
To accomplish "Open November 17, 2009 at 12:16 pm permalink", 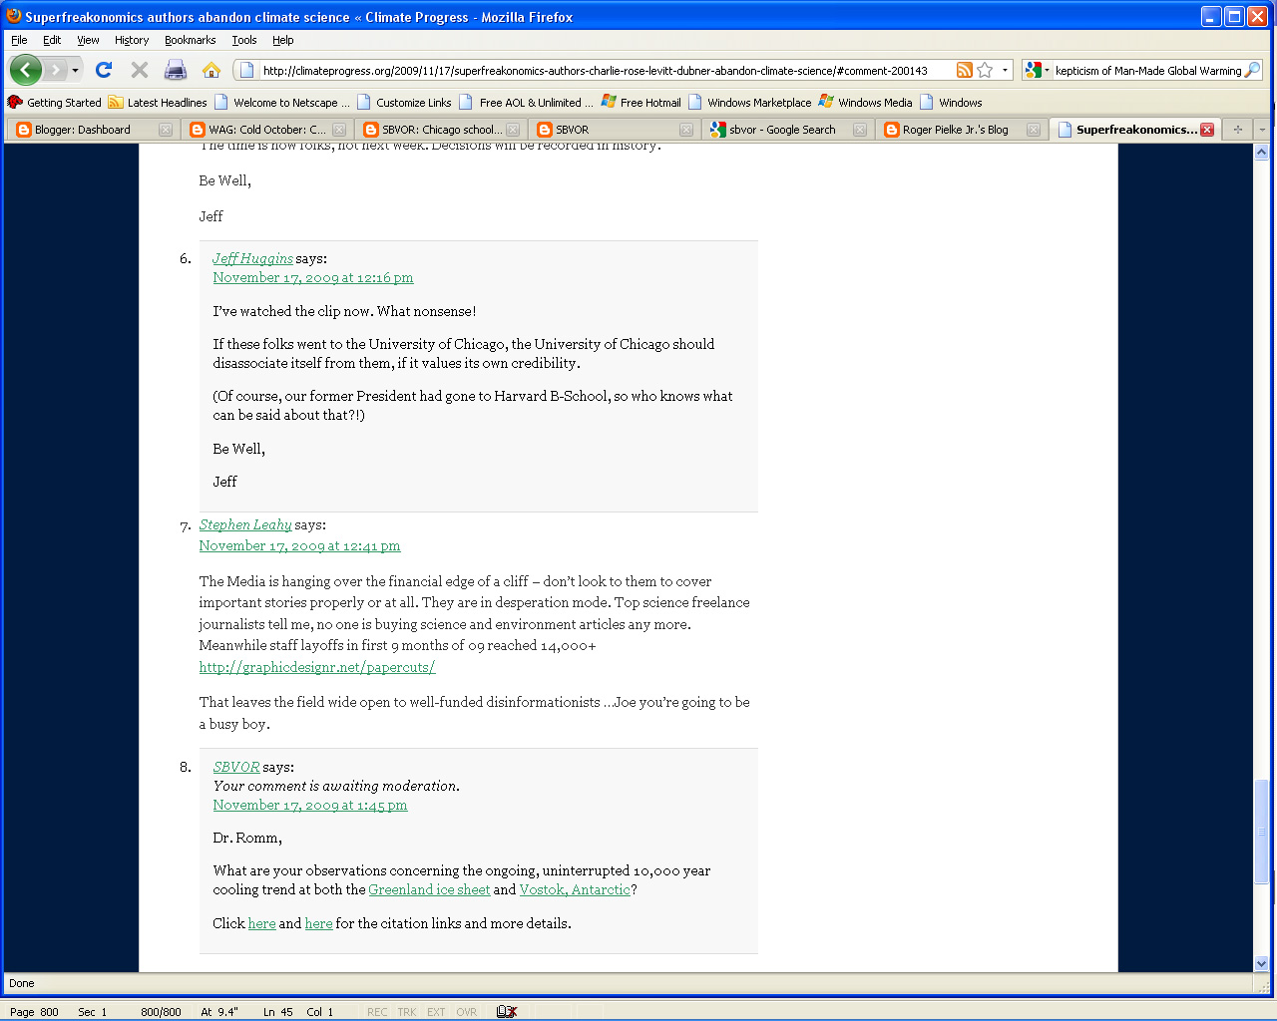I will pos(312,278).
